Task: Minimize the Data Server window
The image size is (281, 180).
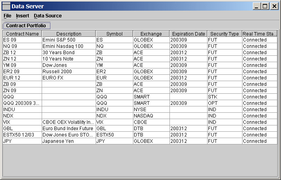Action: pyautogui.click(x=256, y=6)
